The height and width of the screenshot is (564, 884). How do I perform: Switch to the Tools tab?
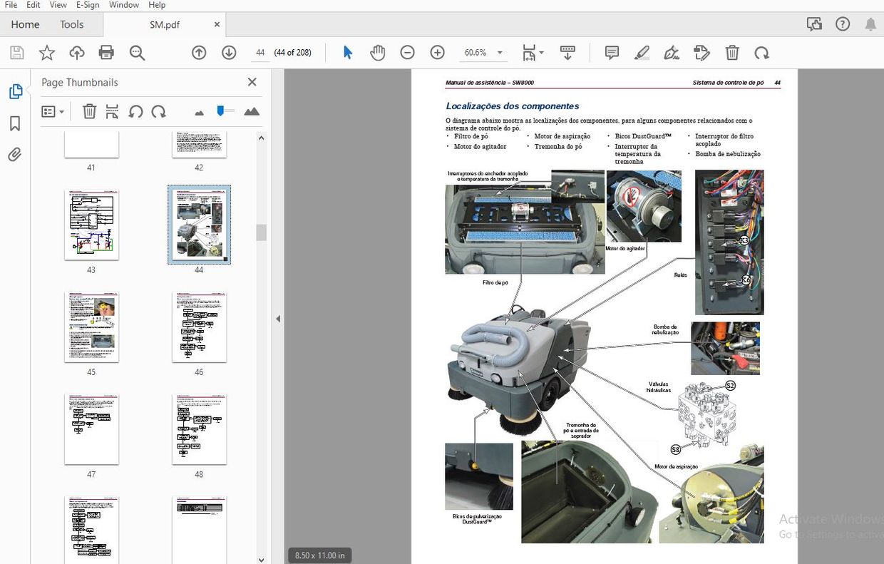tap(71, 24)
